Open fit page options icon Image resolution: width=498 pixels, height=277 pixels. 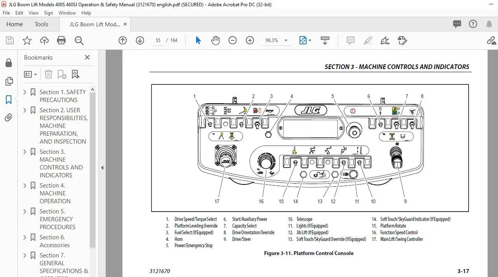tap(305, 40)
